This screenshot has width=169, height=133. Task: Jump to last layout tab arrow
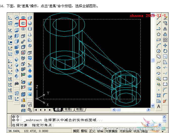click(x=50, y=110)
